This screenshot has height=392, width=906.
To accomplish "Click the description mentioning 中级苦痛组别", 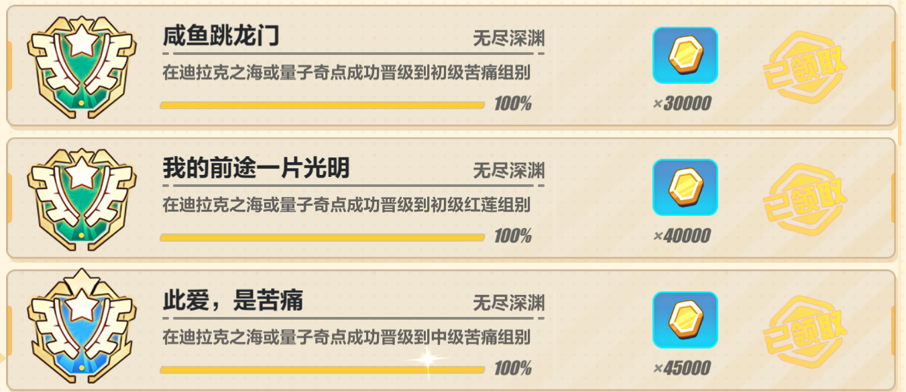I will click(346, 337).
